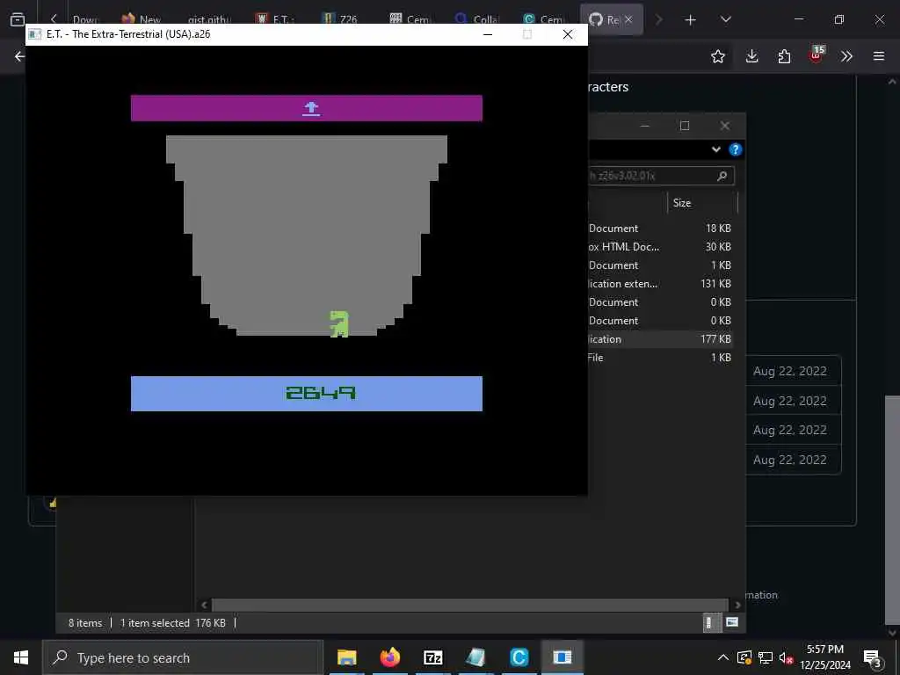Image resolution: width=900 pixels, height=675 pixels.
Task: List all tabs with the dropdown arrow
Action: pyautogui.click(x=725, y=19)
